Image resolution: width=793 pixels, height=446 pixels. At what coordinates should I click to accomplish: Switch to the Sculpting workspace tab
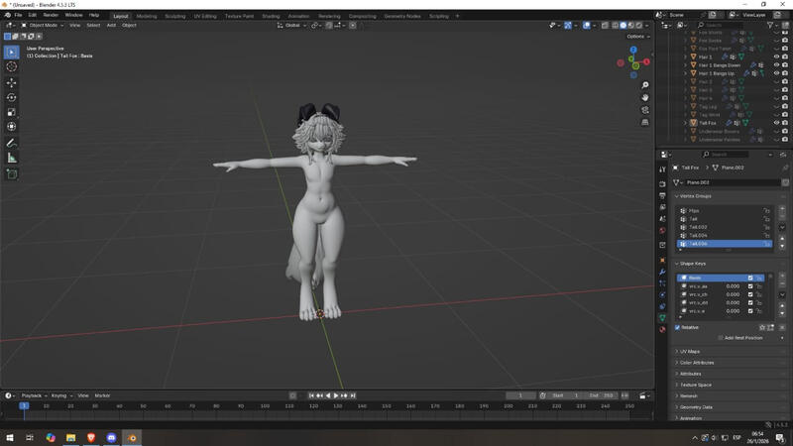175,16
